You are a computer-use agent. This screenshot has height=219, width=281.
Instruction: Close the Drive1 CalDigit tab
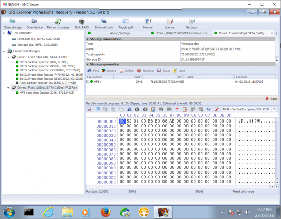pos(272,33)
